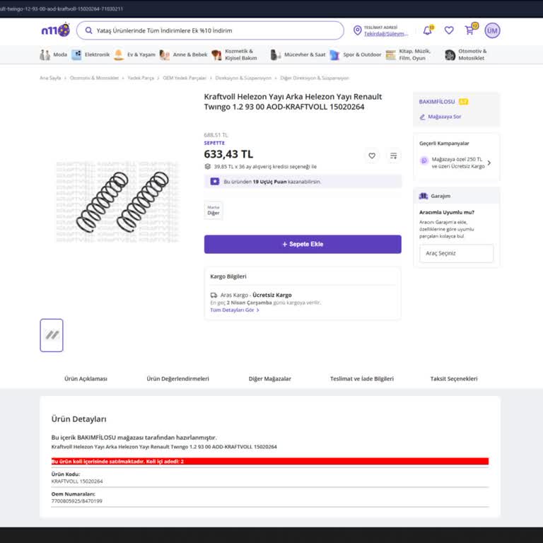543x543 pixels.
Task: Open Yedek Parça breadcrumb
Action: point(141,78)
